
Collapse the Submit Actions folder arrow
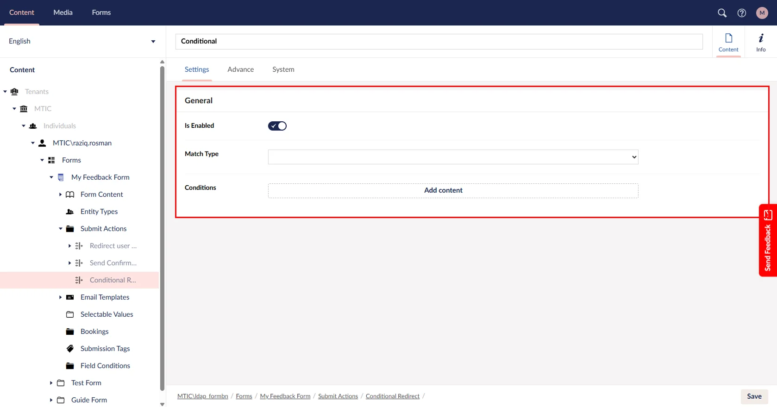60,229
